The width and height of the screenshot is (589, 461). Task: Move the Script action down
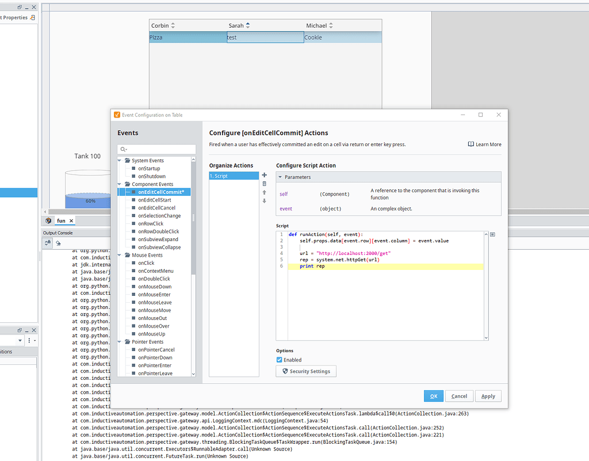(264, 201)
